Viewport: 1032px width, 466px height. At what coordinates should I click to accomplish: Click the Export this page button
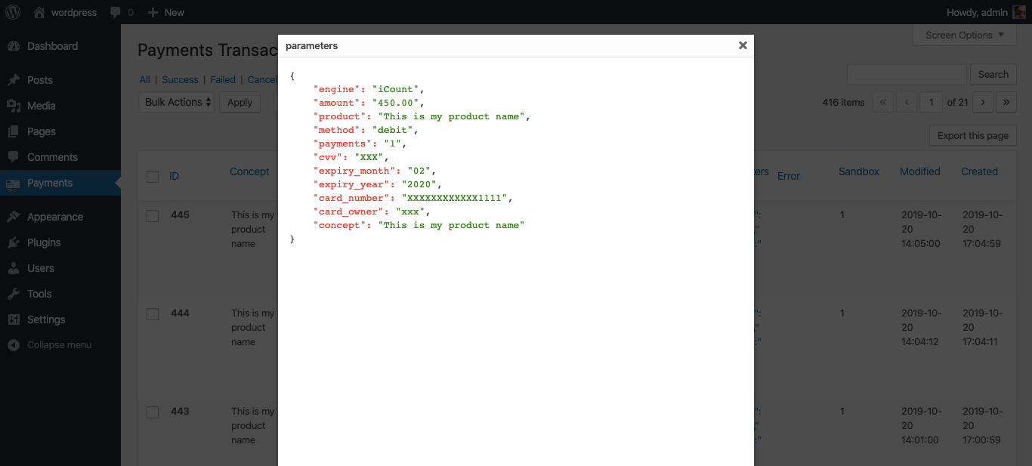point(972,135)
